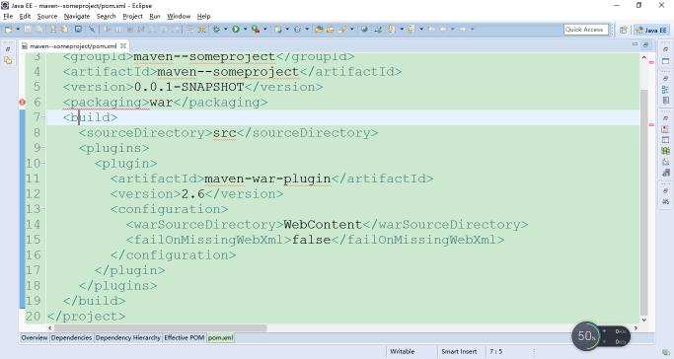Click the Run Last Tool icon
The image size is (674, 359).
[256, 30]
